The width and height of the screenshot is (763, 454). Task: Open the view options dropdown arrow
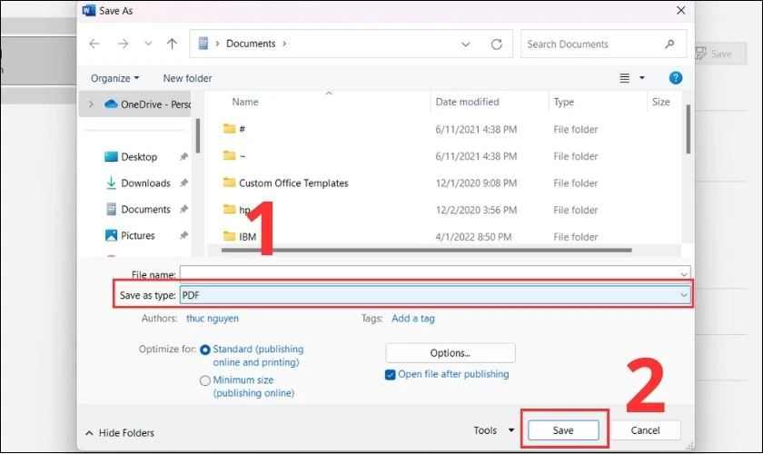tap(642, 78)
